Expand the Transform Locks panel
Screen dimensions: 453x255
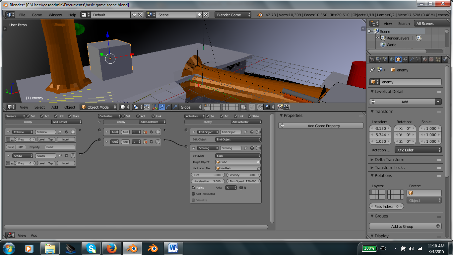389,168
